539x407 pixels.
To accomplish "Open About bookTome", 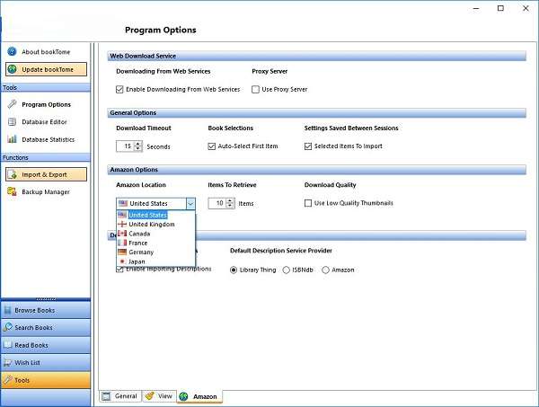I will pos(46,51).
